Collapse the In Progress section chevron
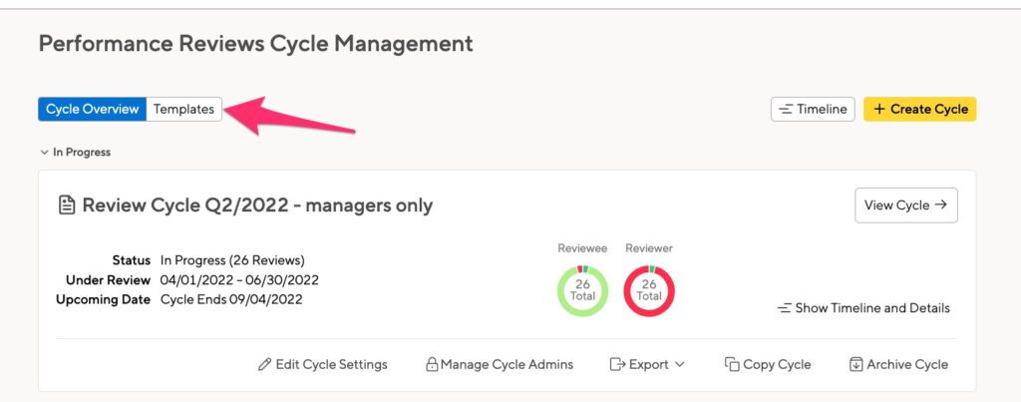Viewport: 1021px width, 402px height. [x=44, y=152]
